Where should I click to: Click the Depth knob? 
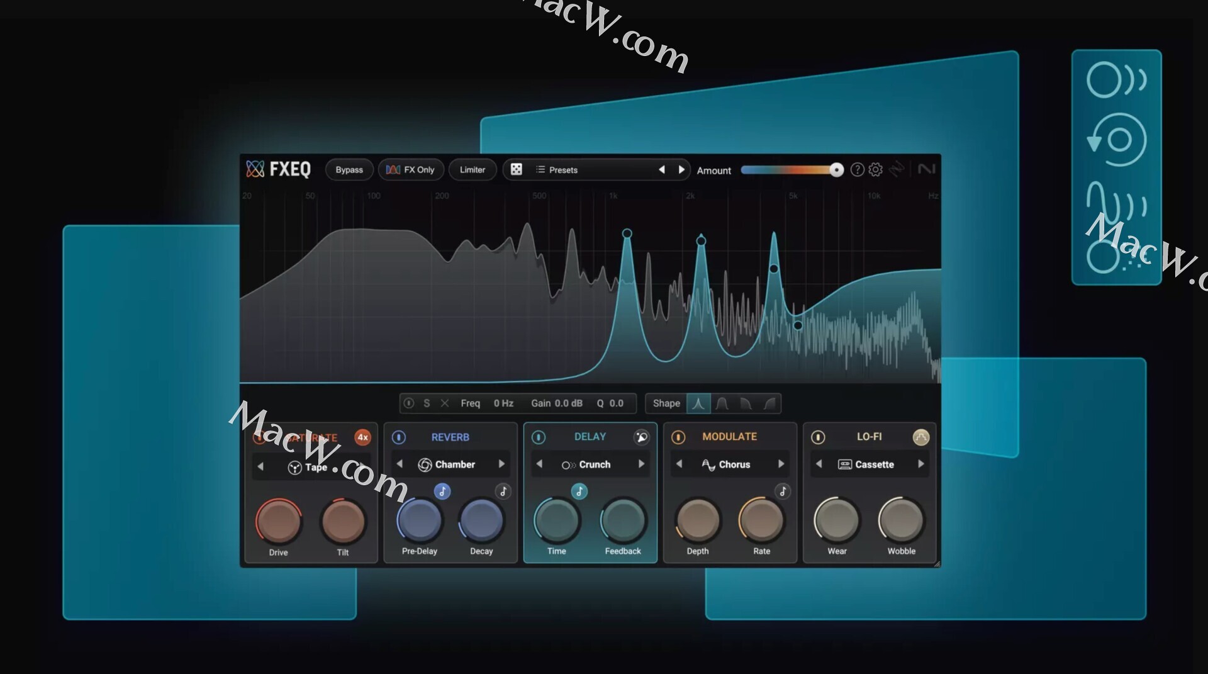tap(698, 520)
